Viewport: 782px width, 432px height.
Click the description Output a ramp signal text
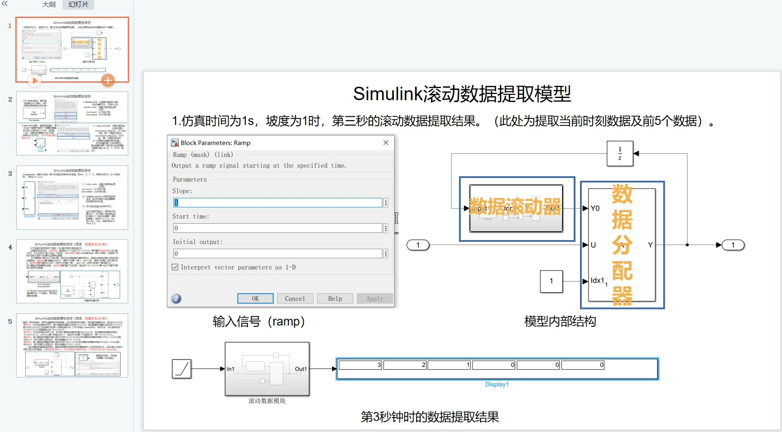click(x=259, y=165)
